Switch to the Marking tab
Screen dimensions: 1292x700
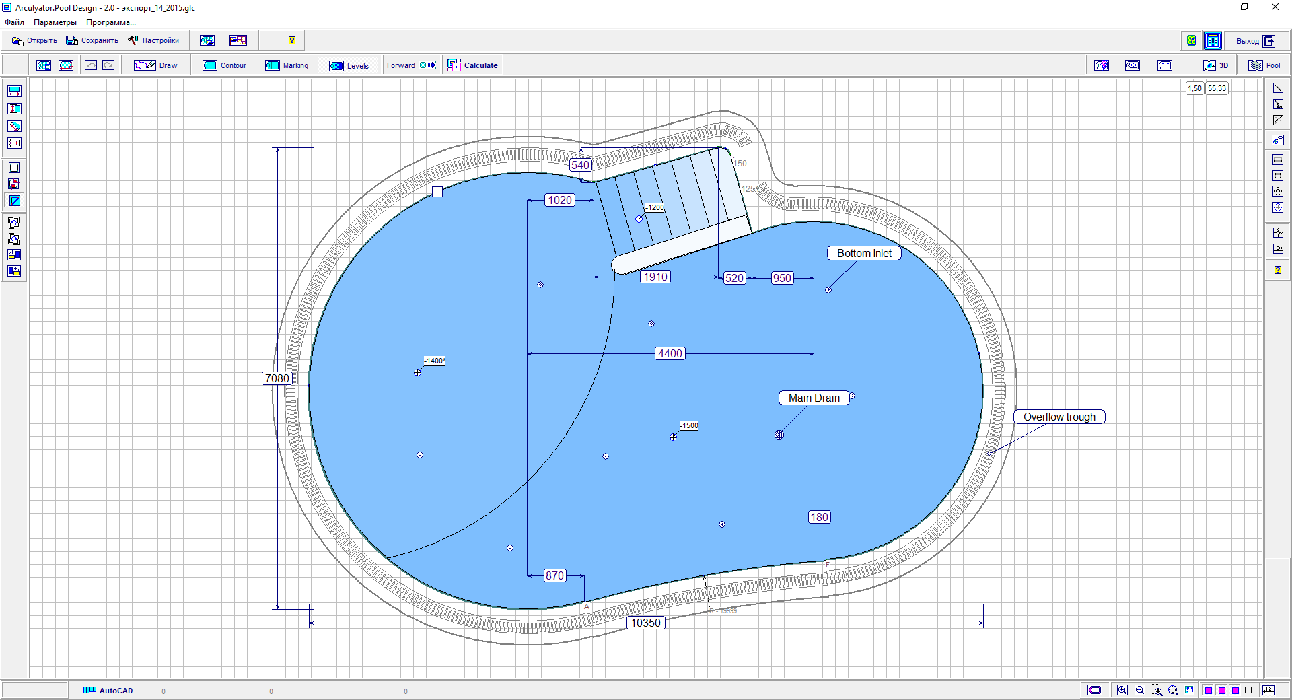pyautogui.click(x=287, y=65)
